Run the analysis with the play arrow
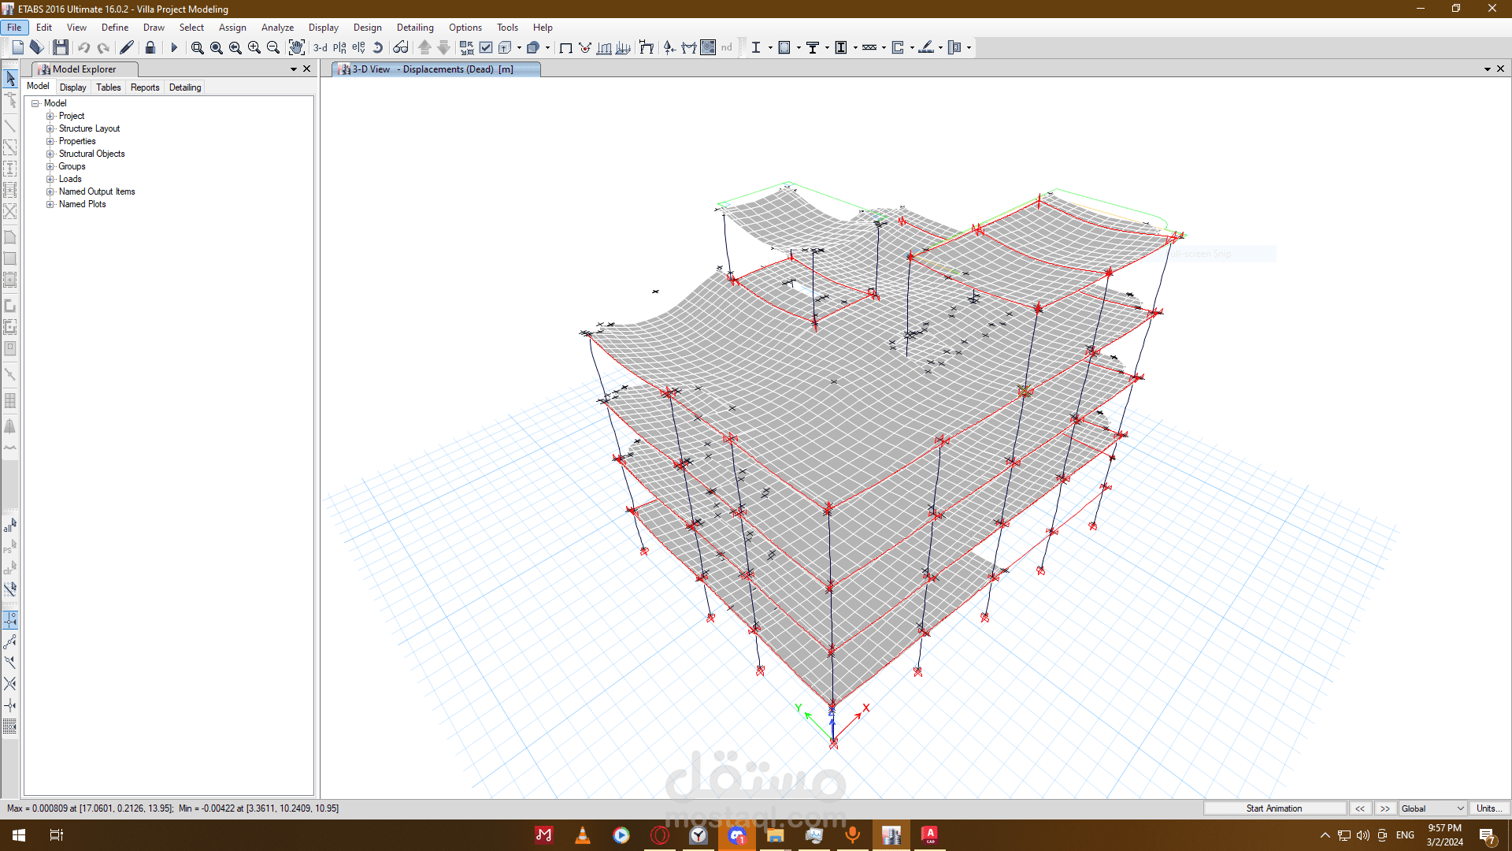1512x851 pixels. (x=174, y=47)
